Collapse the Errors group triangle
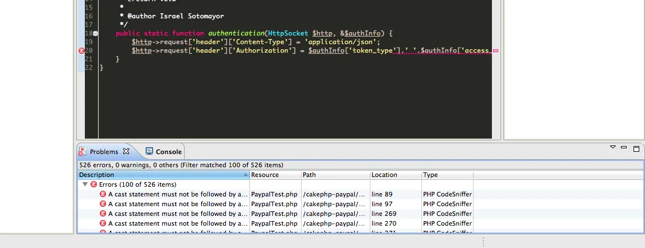 [x=85, y=184]
